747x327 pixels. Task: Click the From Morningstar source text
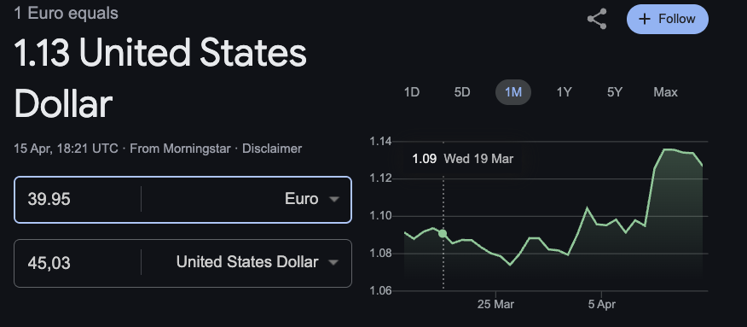click(180, 149)
